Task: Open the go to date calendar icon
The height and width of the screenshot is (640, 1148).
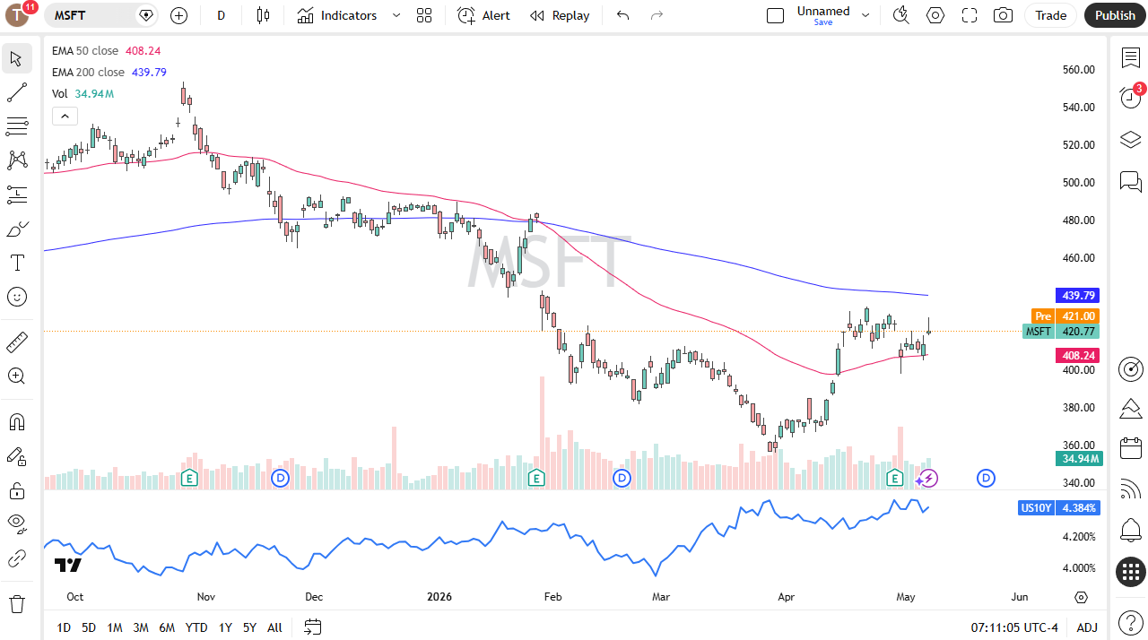Action: click(x=312, y=627)
